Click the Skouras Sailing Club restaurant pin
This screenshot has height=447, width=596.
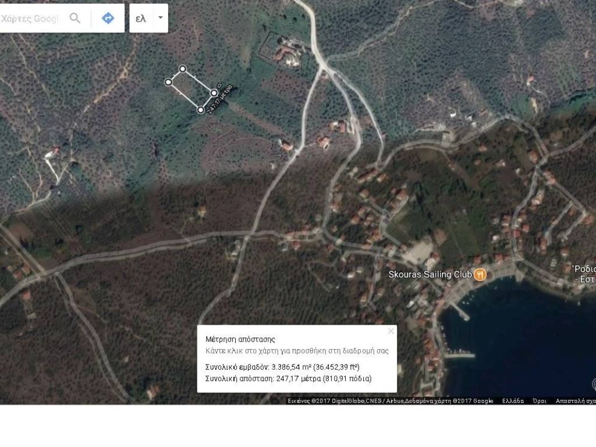pyautogui.click(x=480, y=274)
